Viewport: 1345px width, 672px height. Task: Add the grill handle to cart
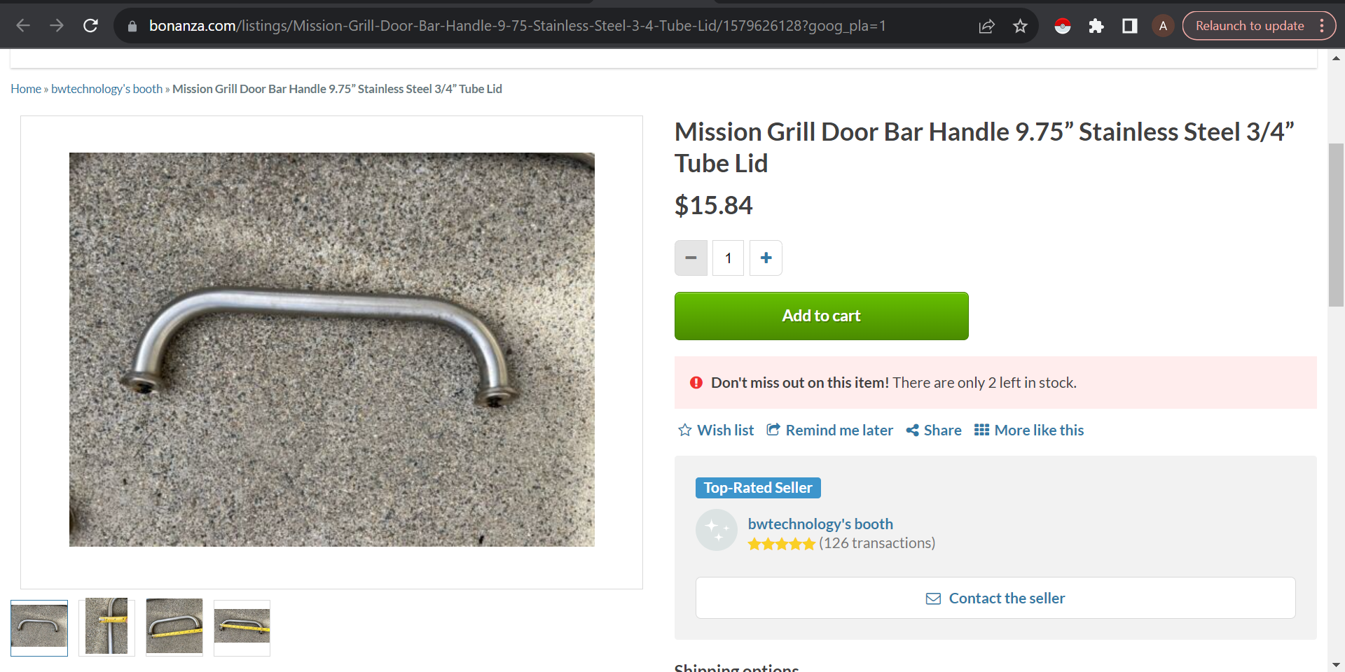pyautogui.click(x=821, y=316)
